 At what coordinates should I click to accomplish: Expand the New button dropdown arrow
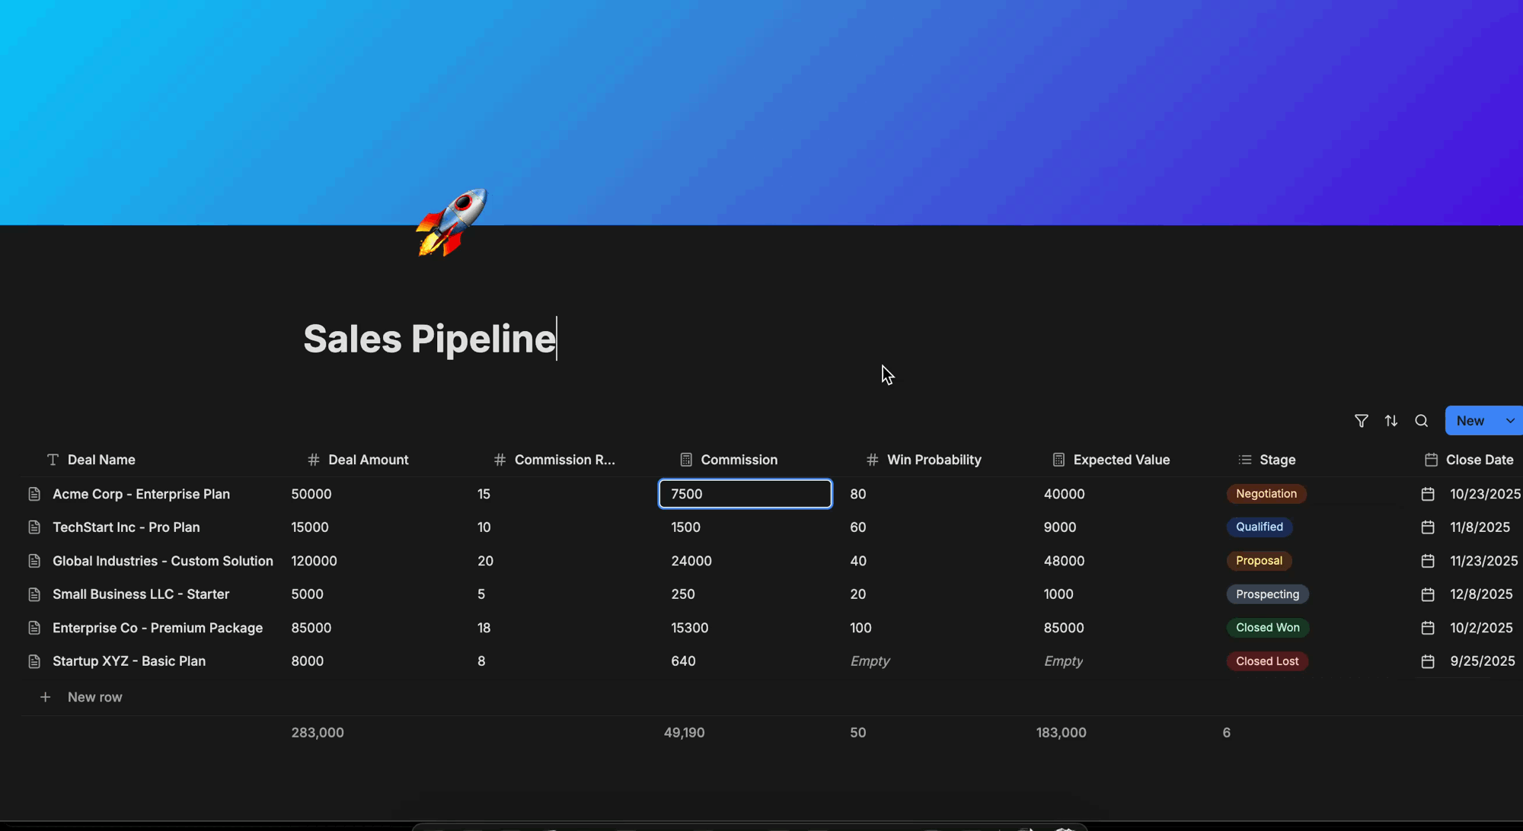pos(1510,421)
